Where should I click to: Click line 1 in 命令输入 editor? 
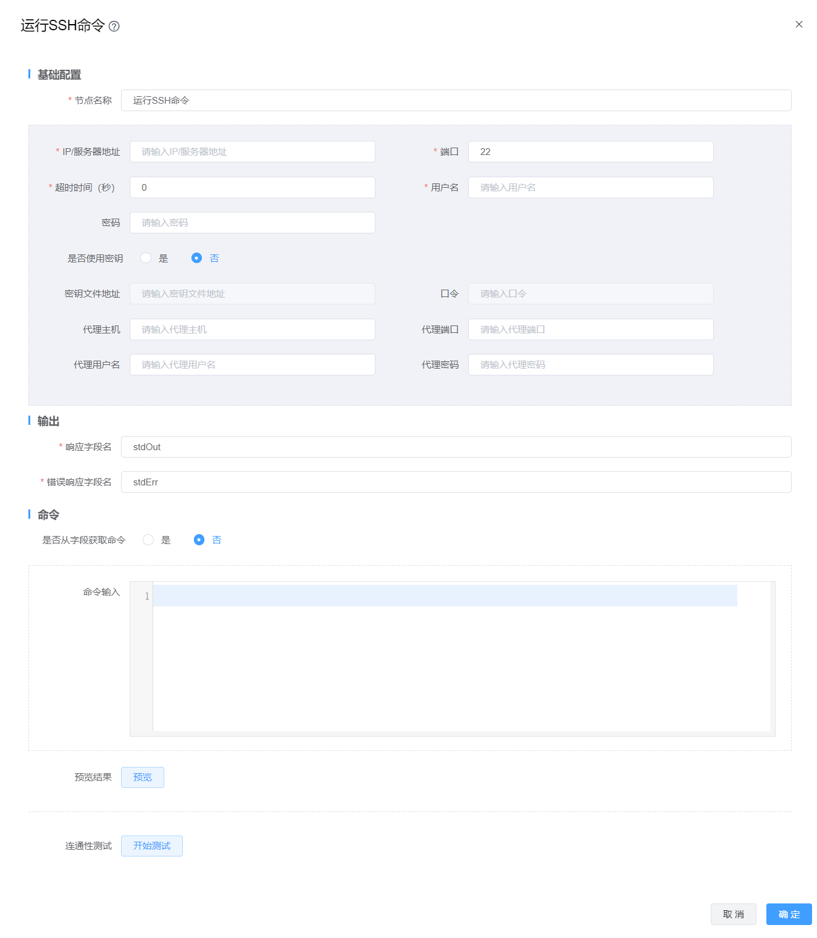(x=445, y=596)
